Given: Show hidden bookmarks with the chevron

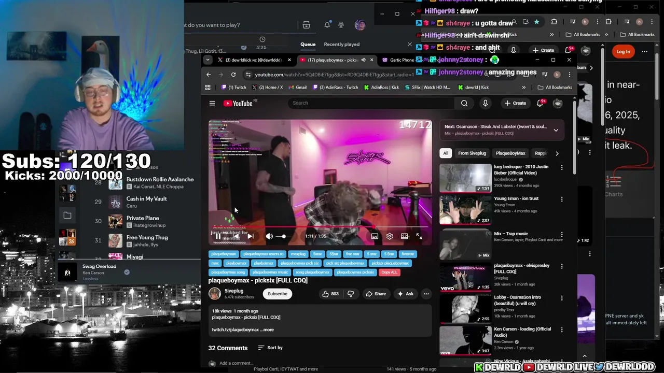Looking at the screenshot, I should (523, 88).
